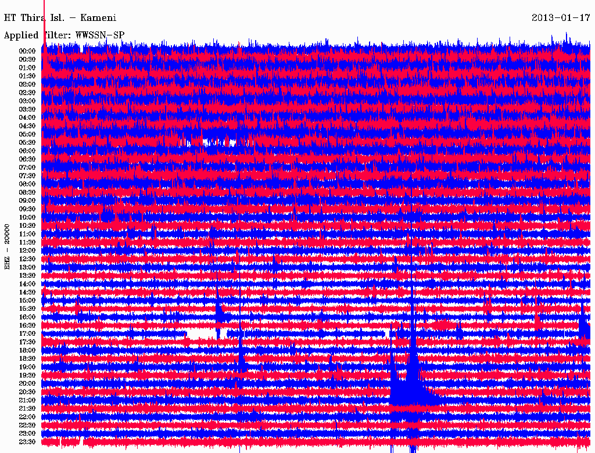Click the "Applied filter: WWSSN-SP" text
The height and width of the screenshot is (453, 595).
(x=64, y=35)
